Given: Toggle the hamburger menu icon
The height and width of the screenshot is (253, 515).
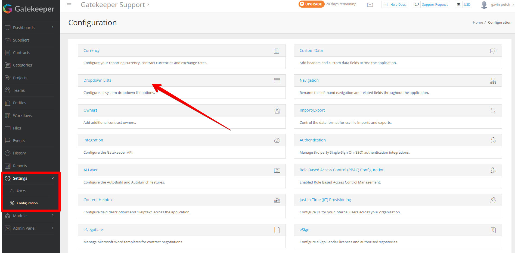Looking at the screenshot, I should pos(69,5).
